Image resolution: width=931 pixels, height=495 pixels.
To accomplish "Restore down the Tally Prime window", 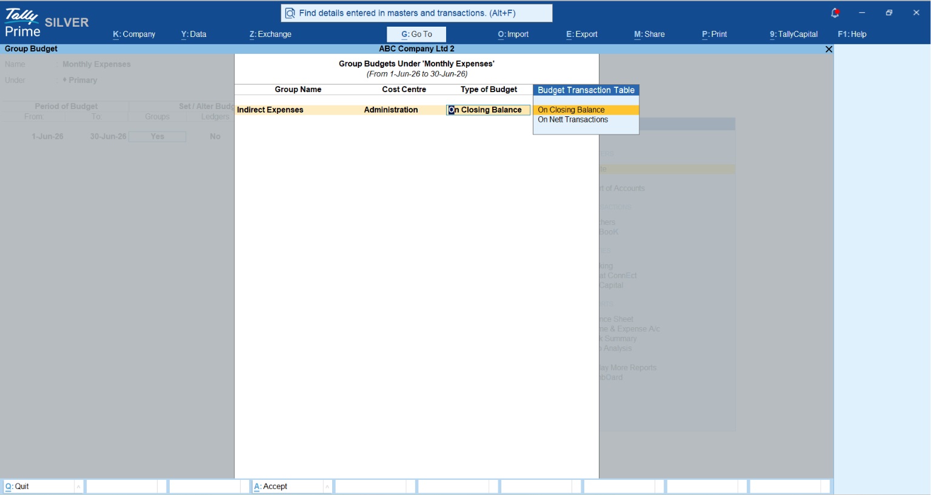I will (889, 13).
